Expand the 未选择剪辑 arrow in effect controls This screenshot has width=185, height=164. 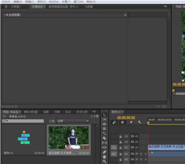125,15
